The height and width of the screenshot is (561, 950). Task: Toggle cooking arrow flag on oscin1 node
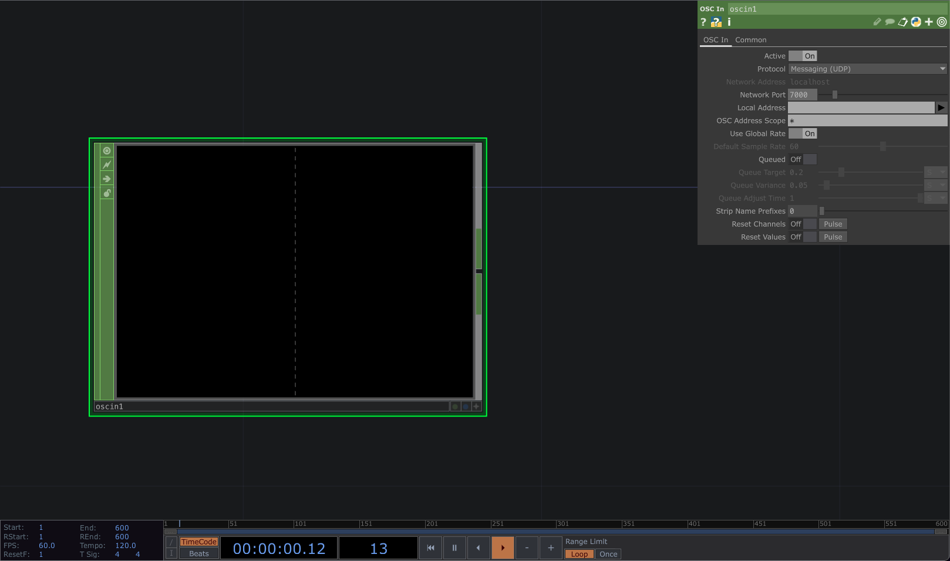(x=107, y=179)
